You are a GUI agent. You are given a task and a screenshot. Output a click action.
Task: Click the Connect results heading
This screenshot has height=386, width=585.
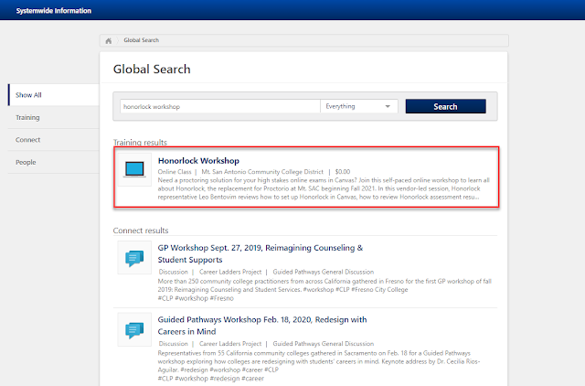[x=141, y=231]
